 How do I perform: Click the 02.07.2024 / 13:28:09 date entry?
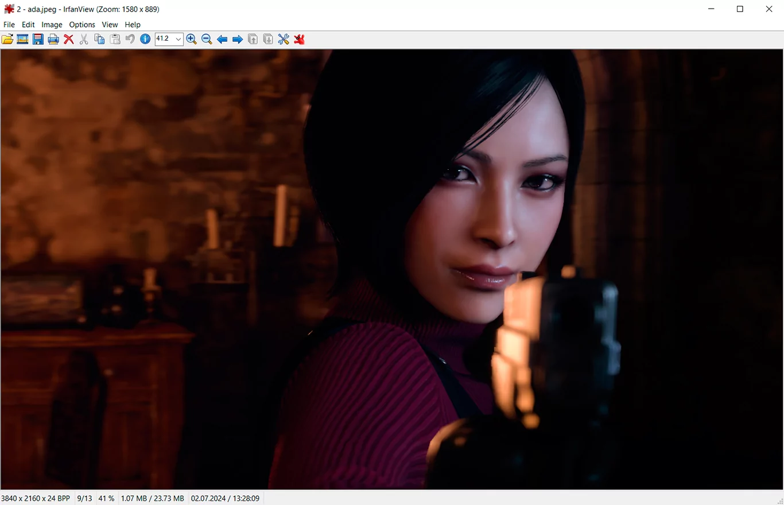225,498
